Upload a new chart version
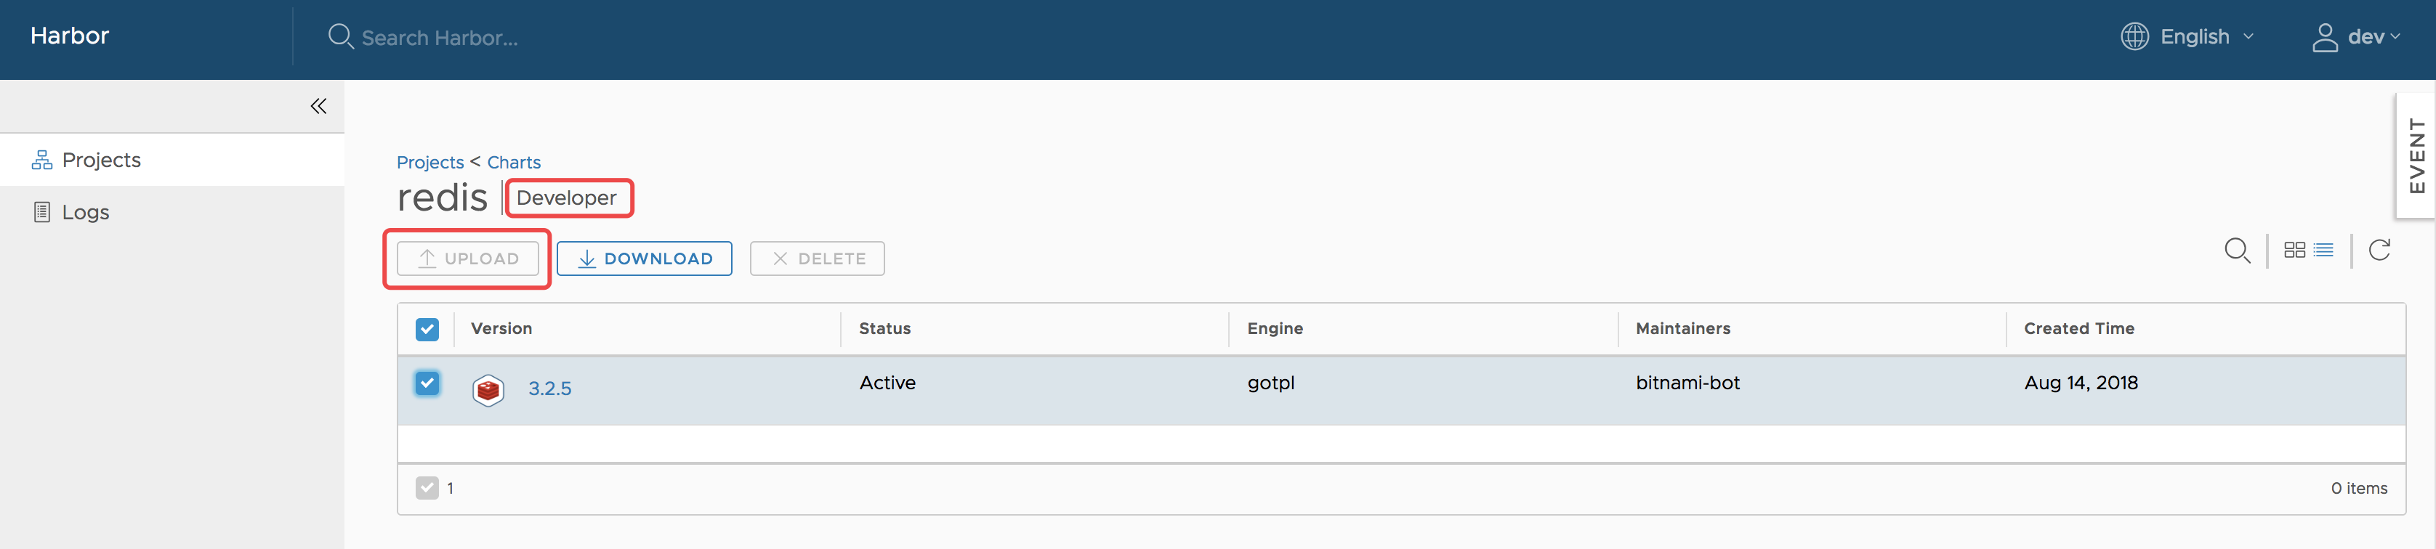Image resolution: width=2436 pixels, height=549 pixels. point(467,258)
